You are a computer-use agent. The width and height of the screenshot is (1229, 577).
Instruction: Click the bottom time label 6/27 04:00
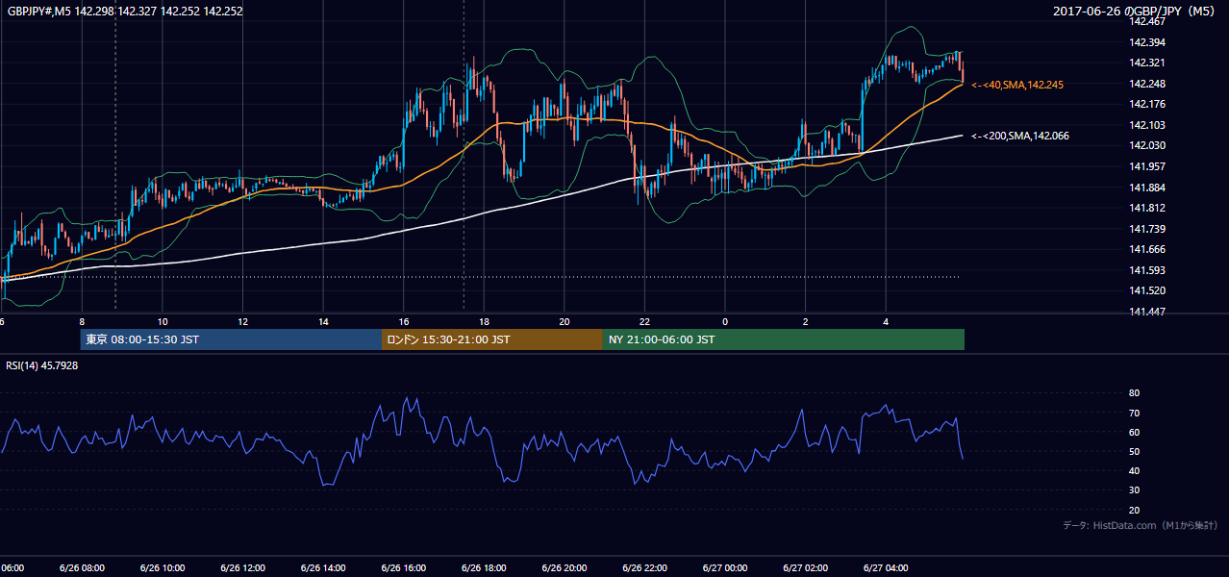coord(885,568)
